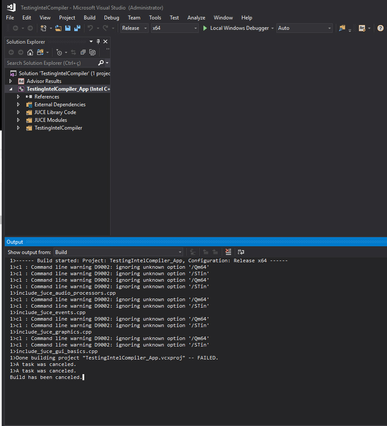Click the Help question mark icon
387x426 pixels.
[380, 28]
